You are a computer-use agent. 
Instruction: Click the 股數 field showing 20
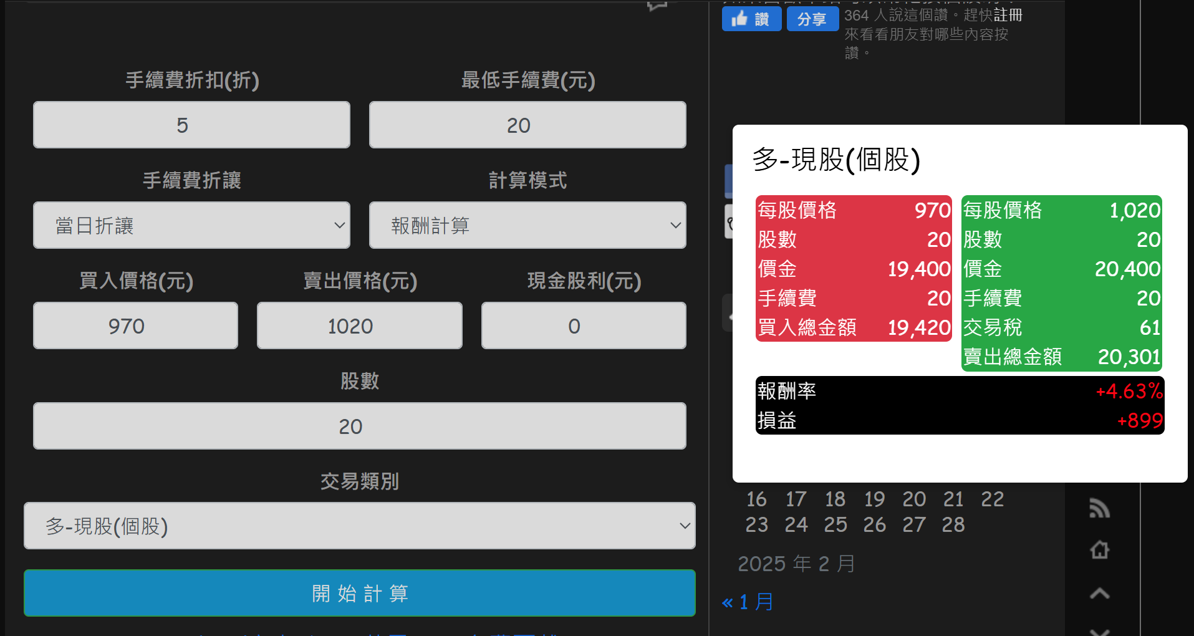359,426
